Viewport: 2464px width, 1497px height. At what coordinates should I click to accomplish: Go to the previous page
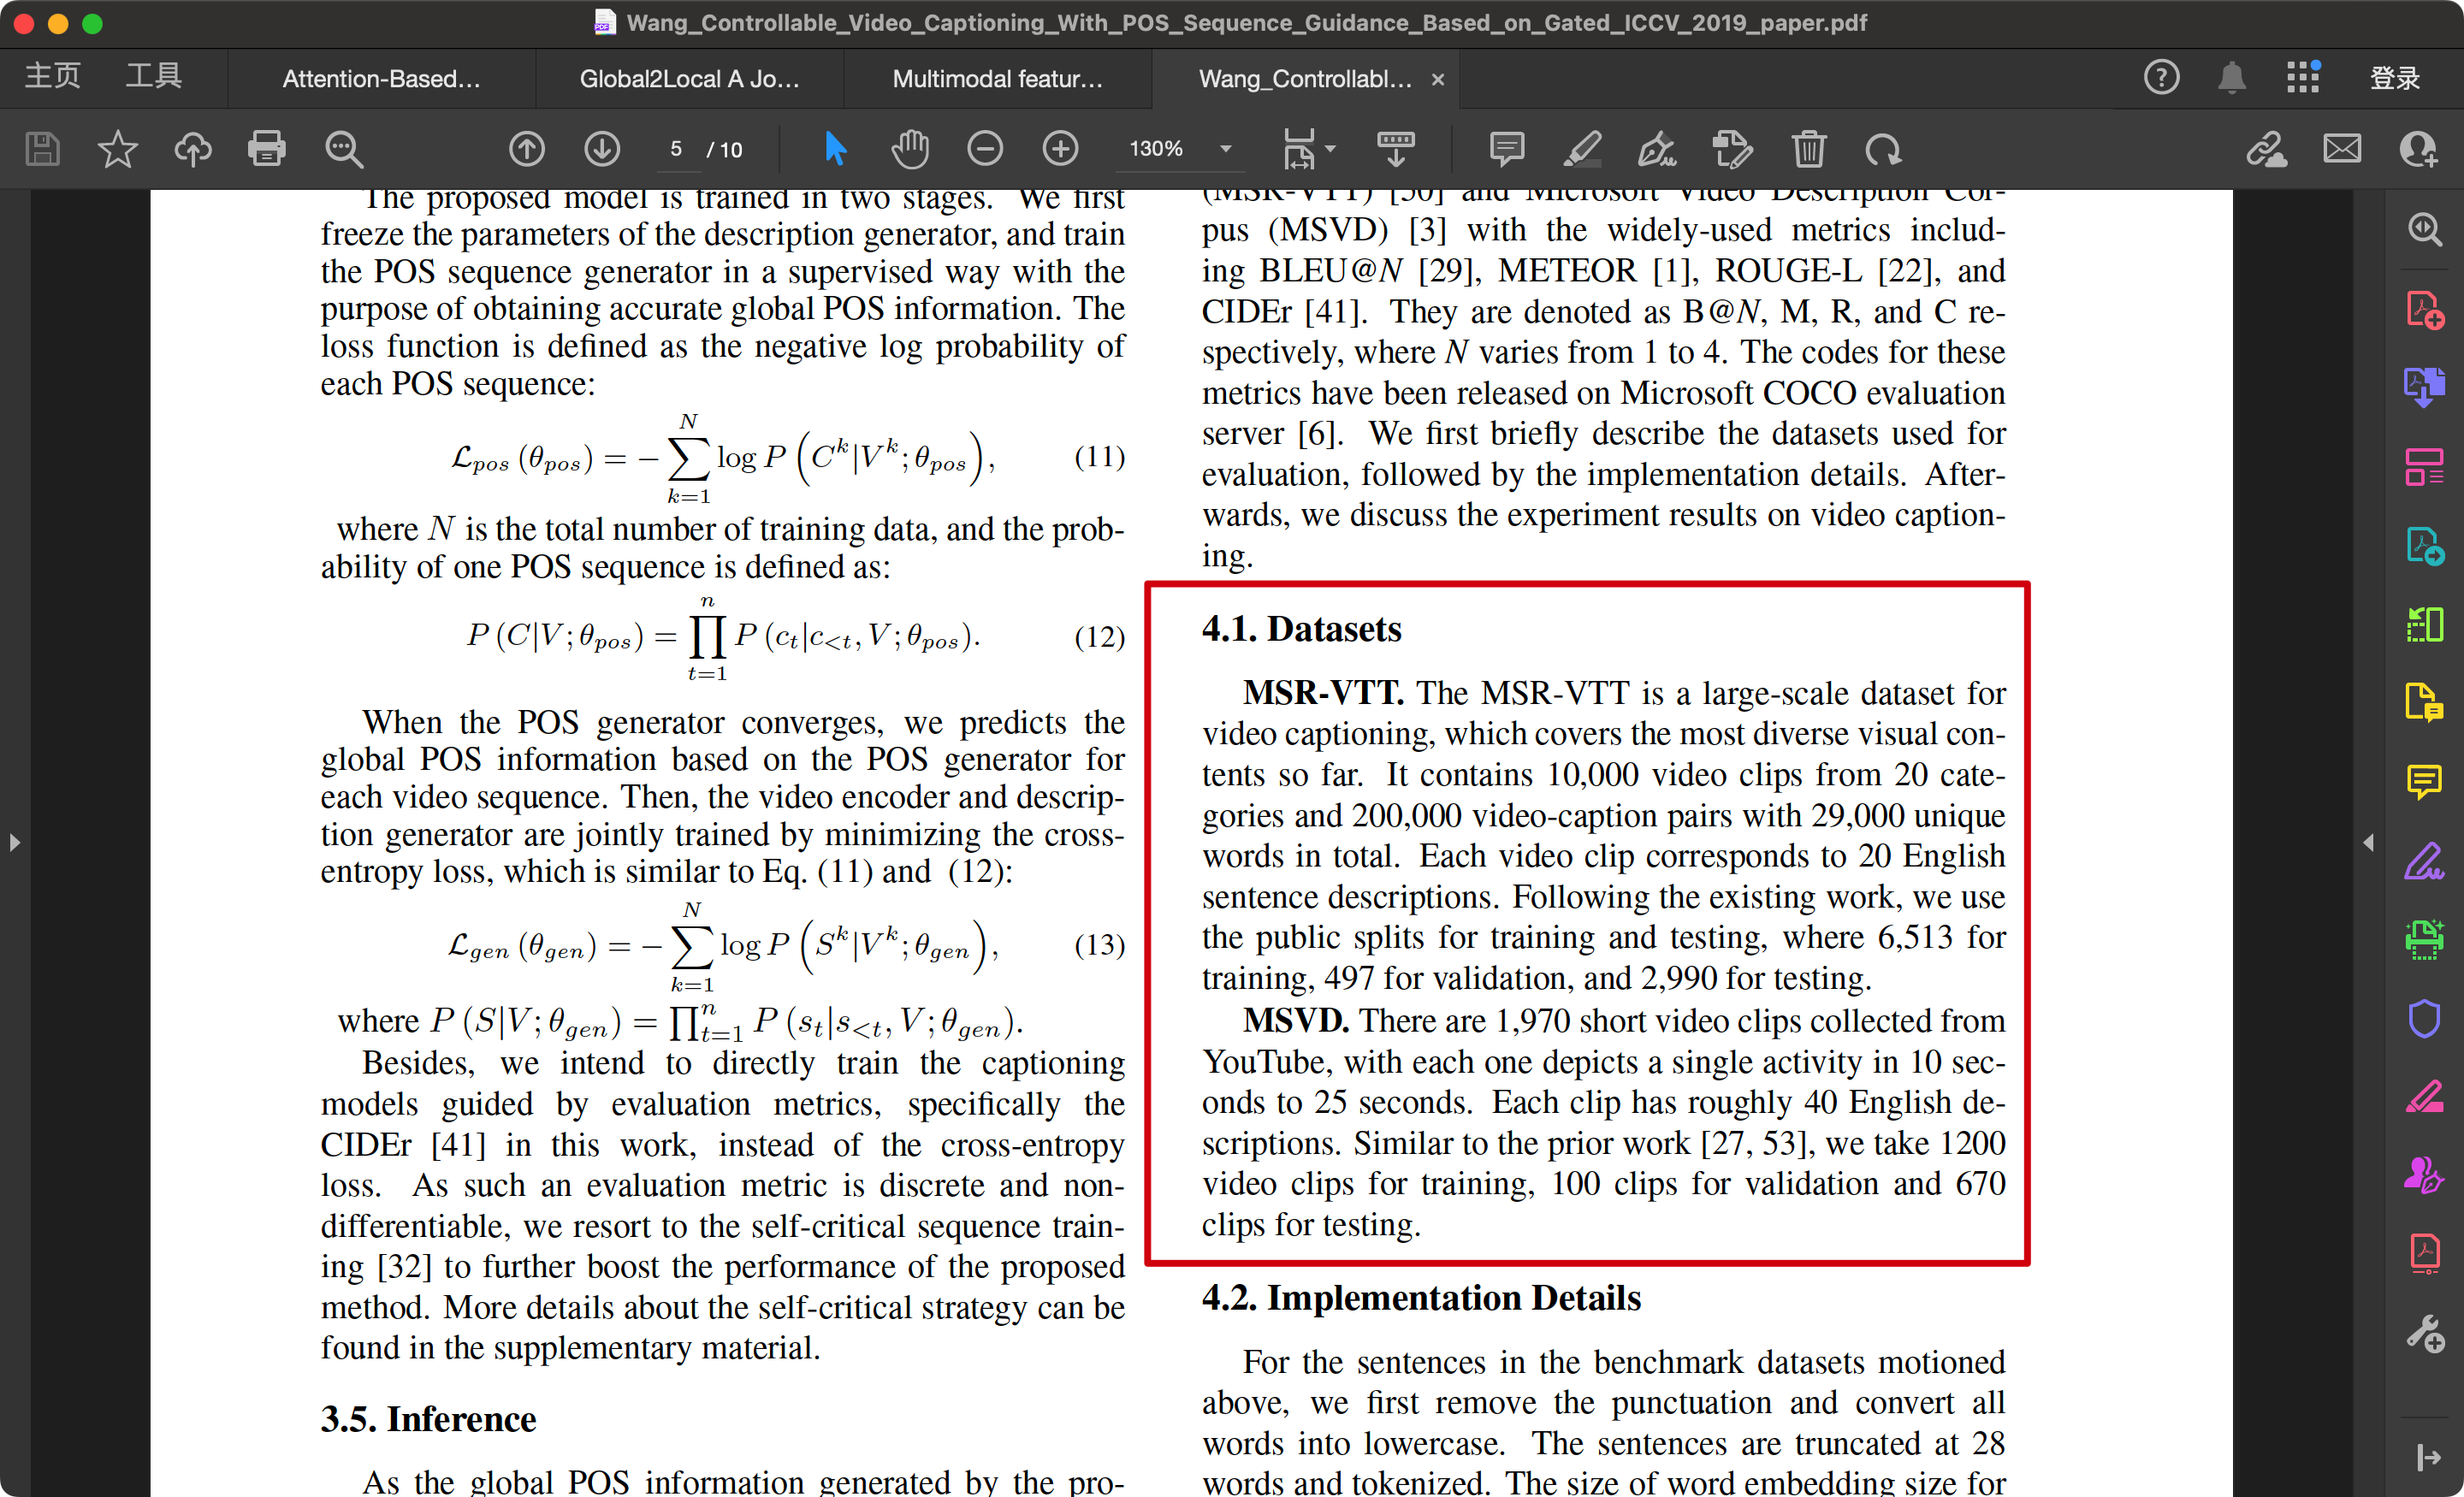(526, 149)
